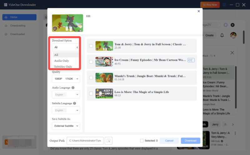Click the Audio Language info icon

[x=73, y=88]
